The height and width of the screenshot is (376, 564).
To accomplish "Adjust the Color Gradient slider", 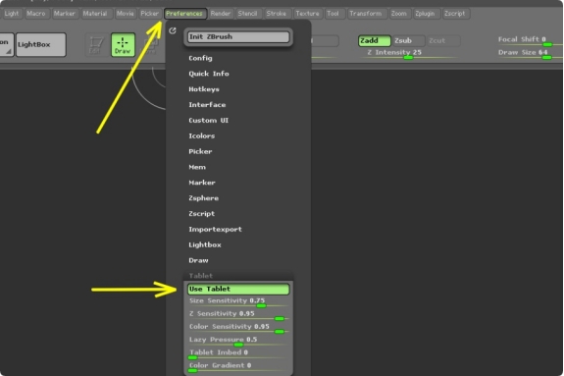I will [x=238, y=366].
